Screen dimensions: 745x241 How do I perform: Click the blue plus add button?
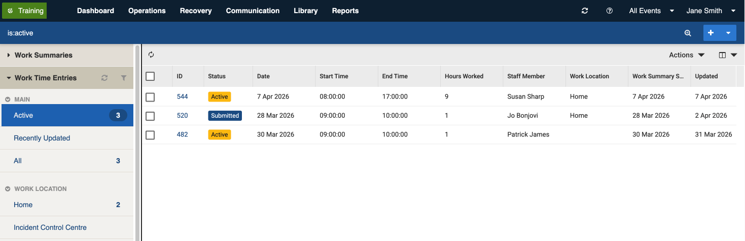coord(711,33)
